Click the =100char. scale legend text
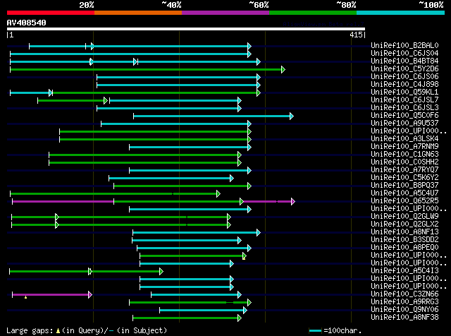This screenshot has height=336, width=451. (342, 330)
